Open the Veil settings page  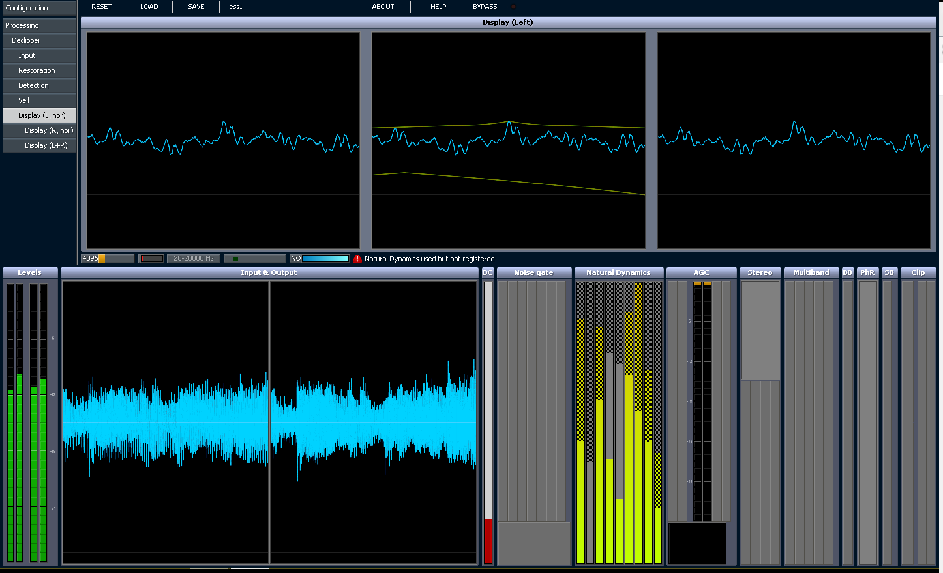click(x=39, y=100)
